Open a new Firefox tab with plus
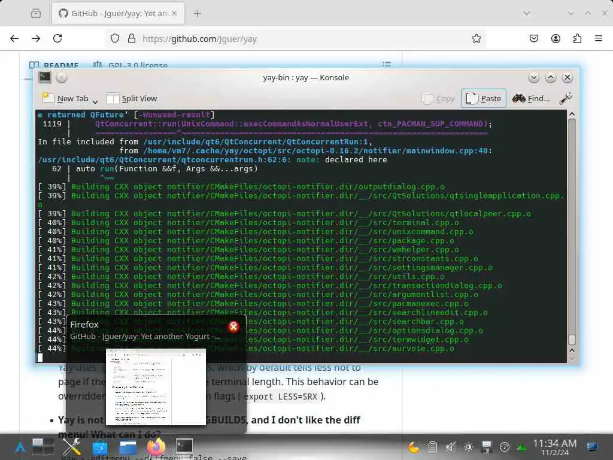This screenshot has width=613, height=460. tap(198, 14)
